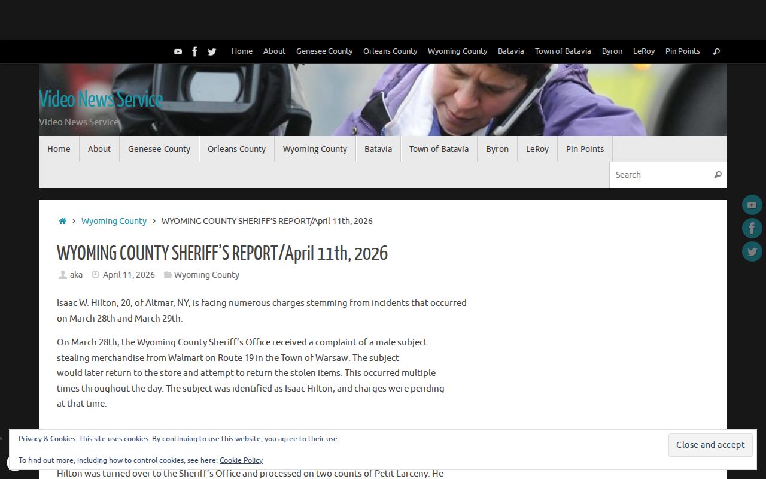Click Pin Points in top black bar
The height and width of the screenshot is (479, 766).
[x=682, y=51]
